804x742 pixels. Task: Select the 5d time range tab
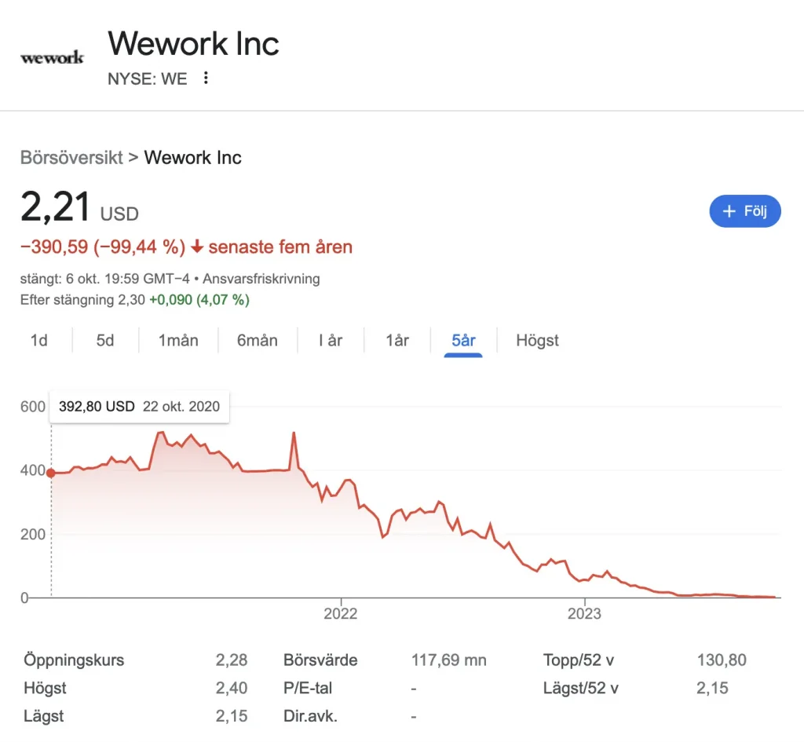point(105,340)
